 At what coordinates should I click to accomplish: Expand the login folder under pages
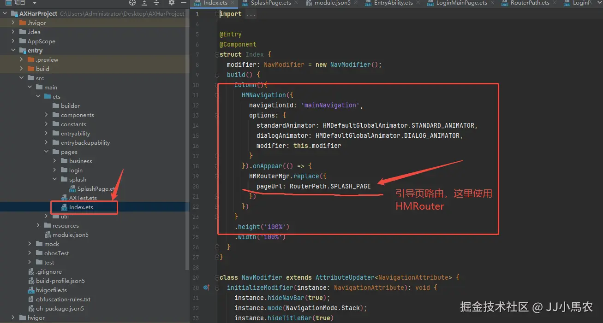tap(55, 170)
